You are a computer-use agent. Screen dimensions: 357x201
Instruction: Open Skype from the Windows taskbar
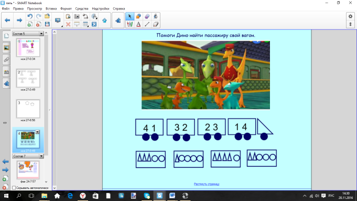click(147, 196)
